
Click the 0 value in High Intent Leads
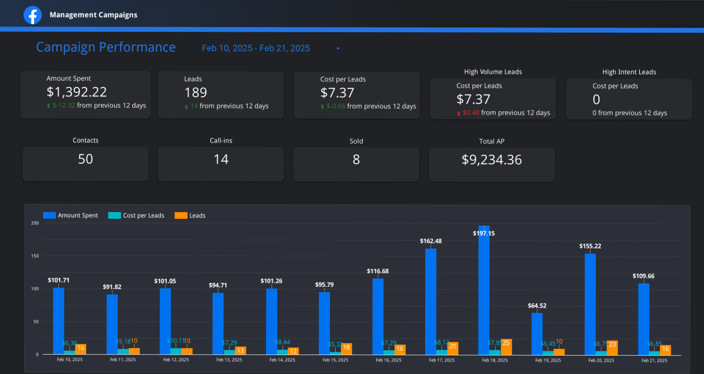(x=597, y=99)
